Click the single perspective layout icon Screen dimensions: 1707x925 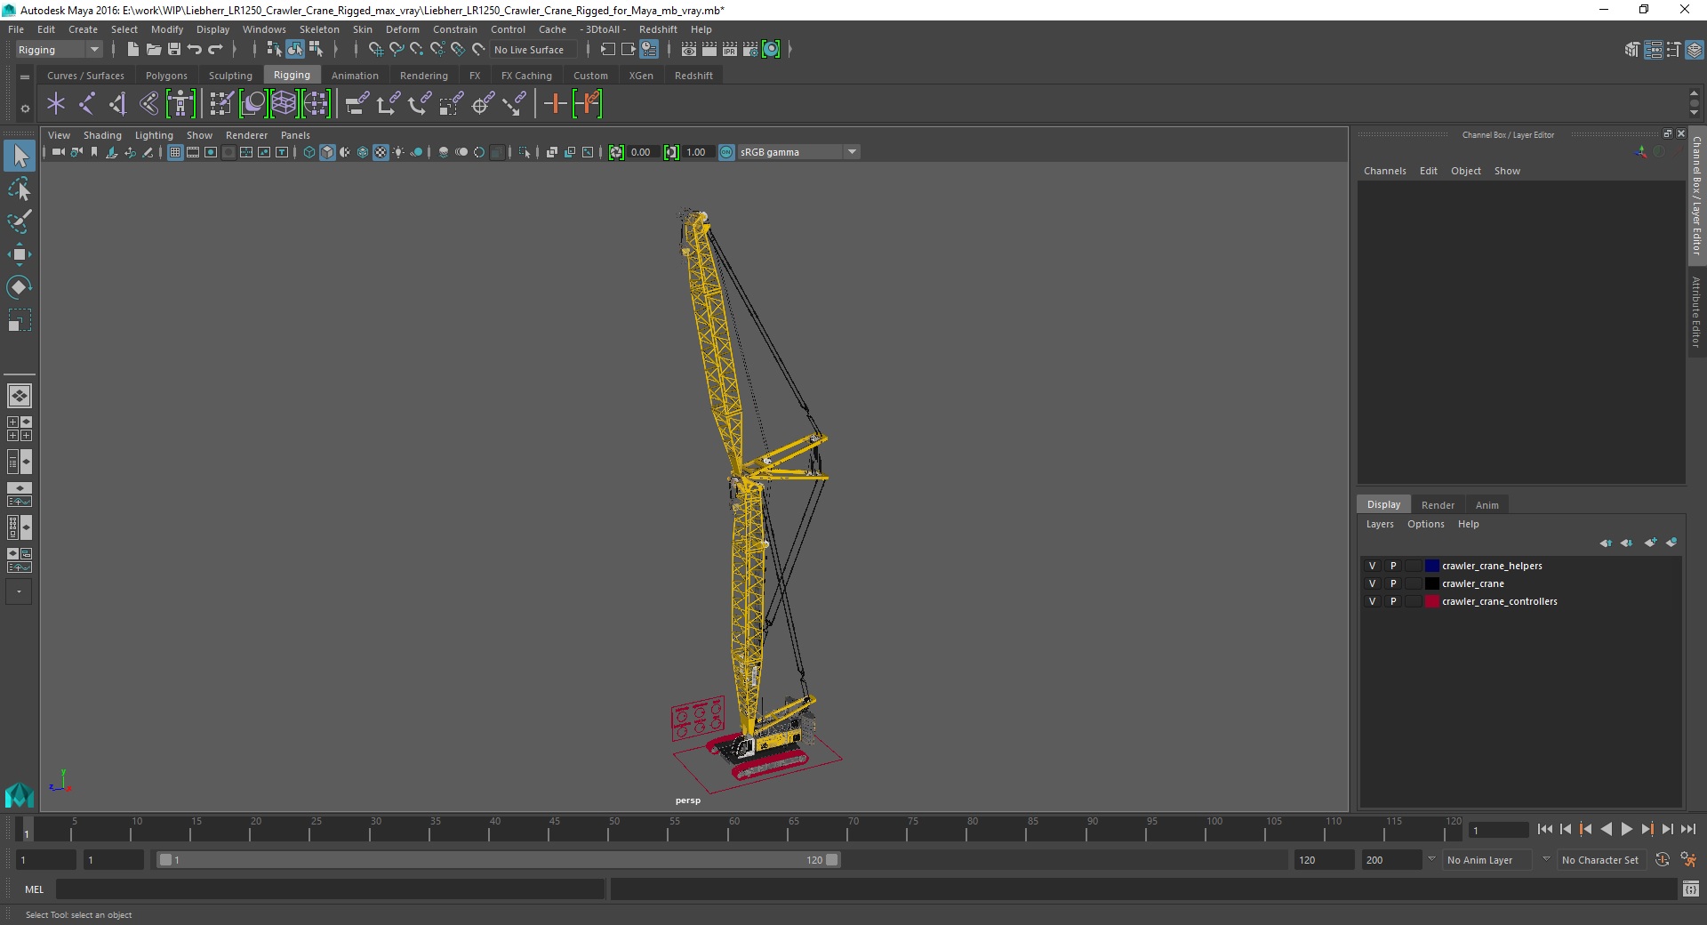(19, 396)
